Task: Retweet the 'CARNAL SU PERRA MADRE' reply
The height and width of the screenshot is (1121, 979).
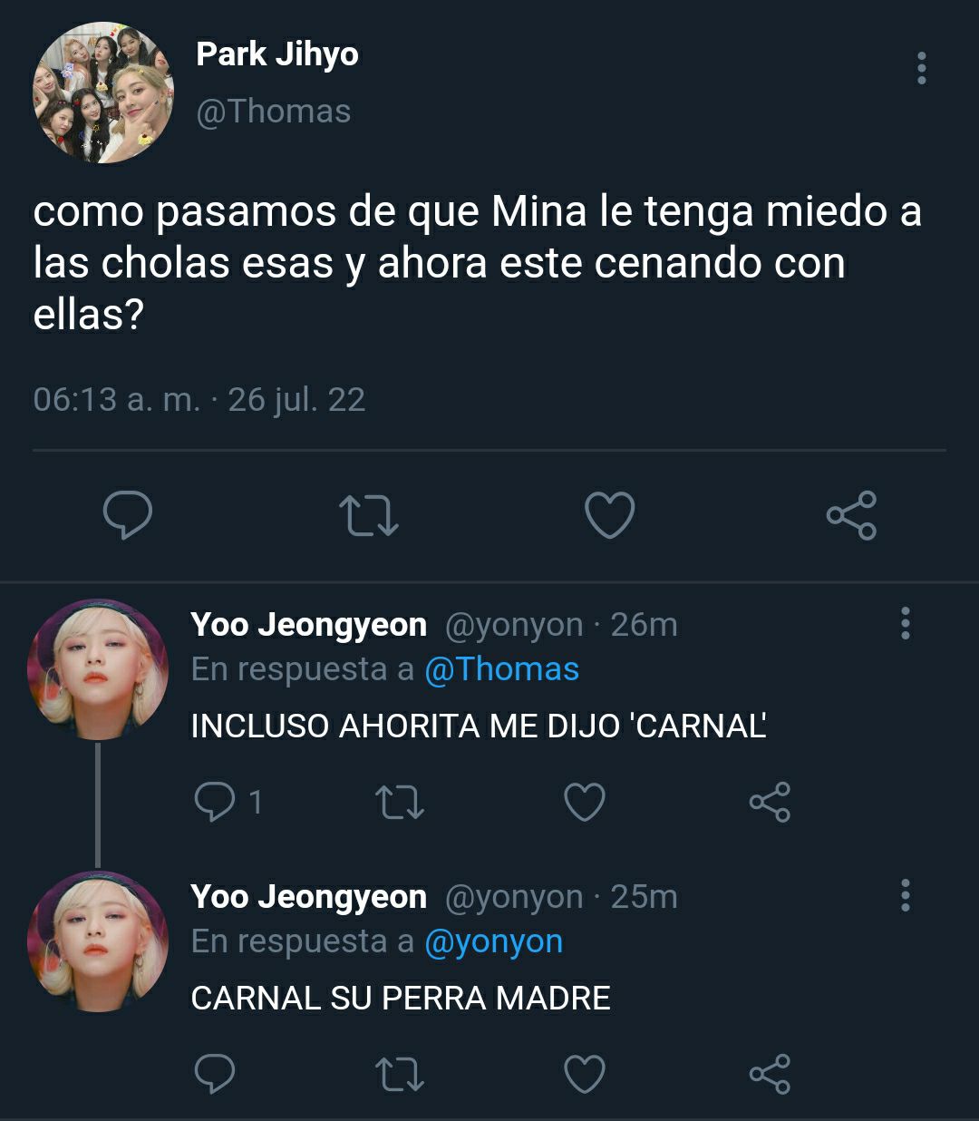Action: pyautogui.click(x=400, y=1074)
